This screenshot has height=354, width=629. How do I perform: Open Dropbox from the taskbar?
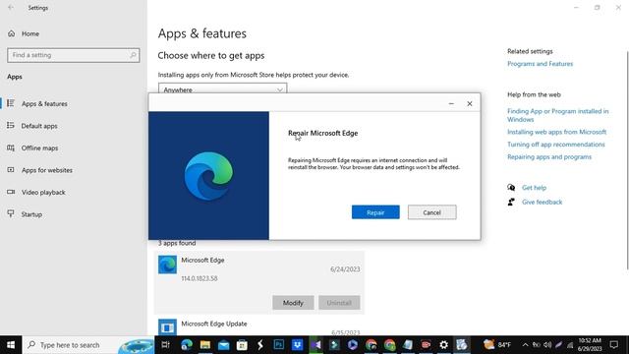point(297,345)
